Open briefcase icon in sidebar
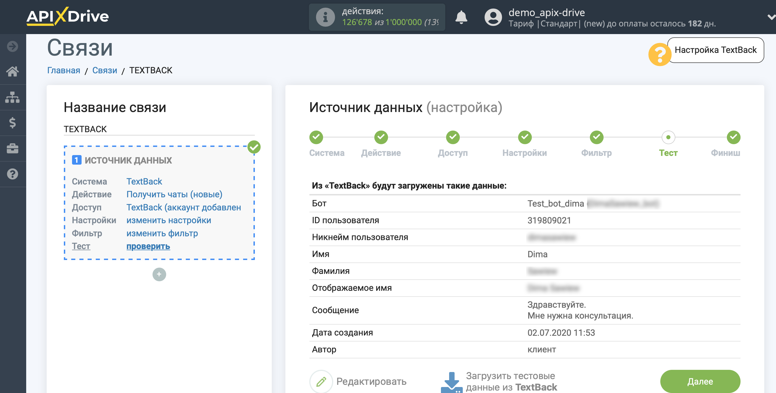This screenshot has width=776, height=393. point(13,148)
